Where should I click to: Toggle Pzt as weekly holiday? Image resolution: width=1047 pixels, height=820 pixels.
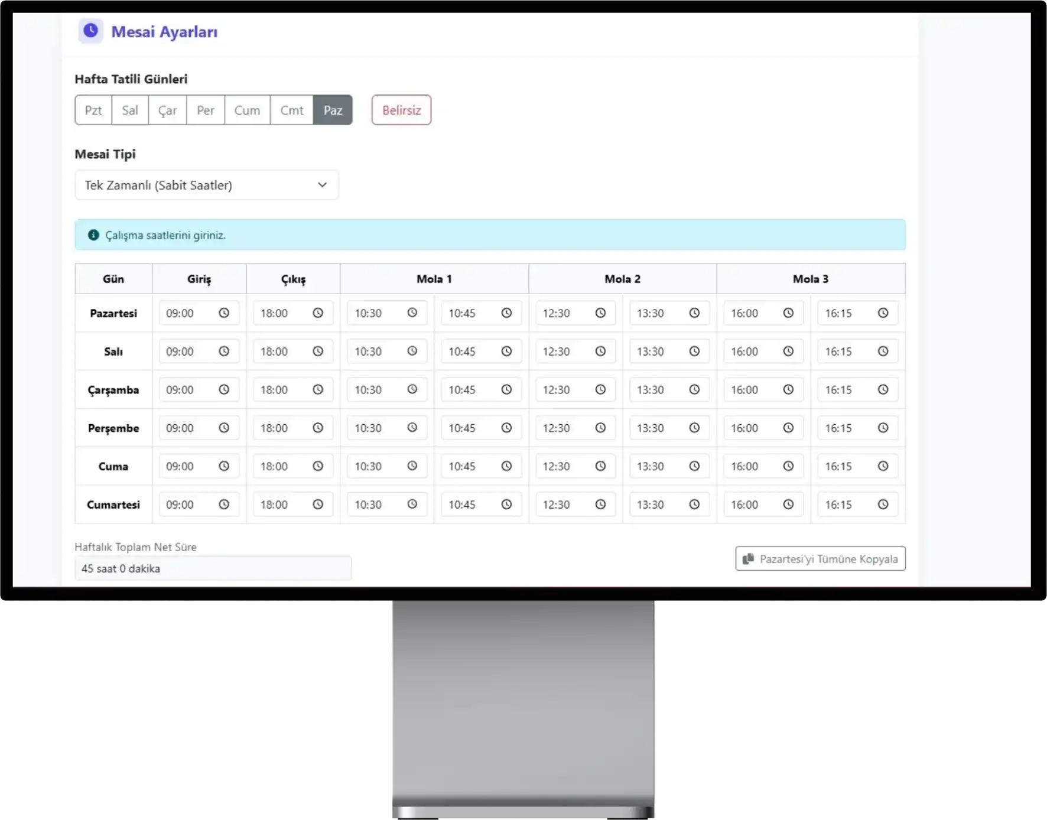coord(93,110)
